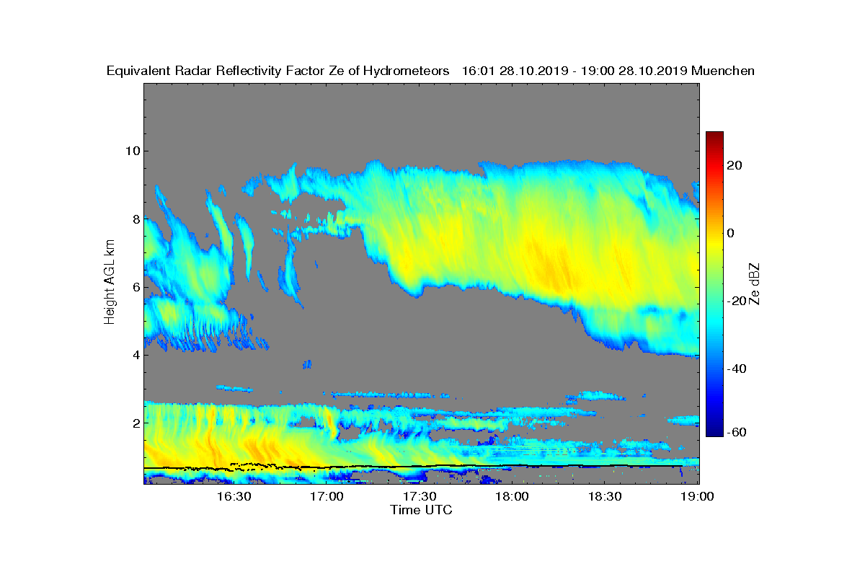Click the colorbar value -60 label
Image resolution: width=865 pixels, height=577 pixels.
(737, 431)
